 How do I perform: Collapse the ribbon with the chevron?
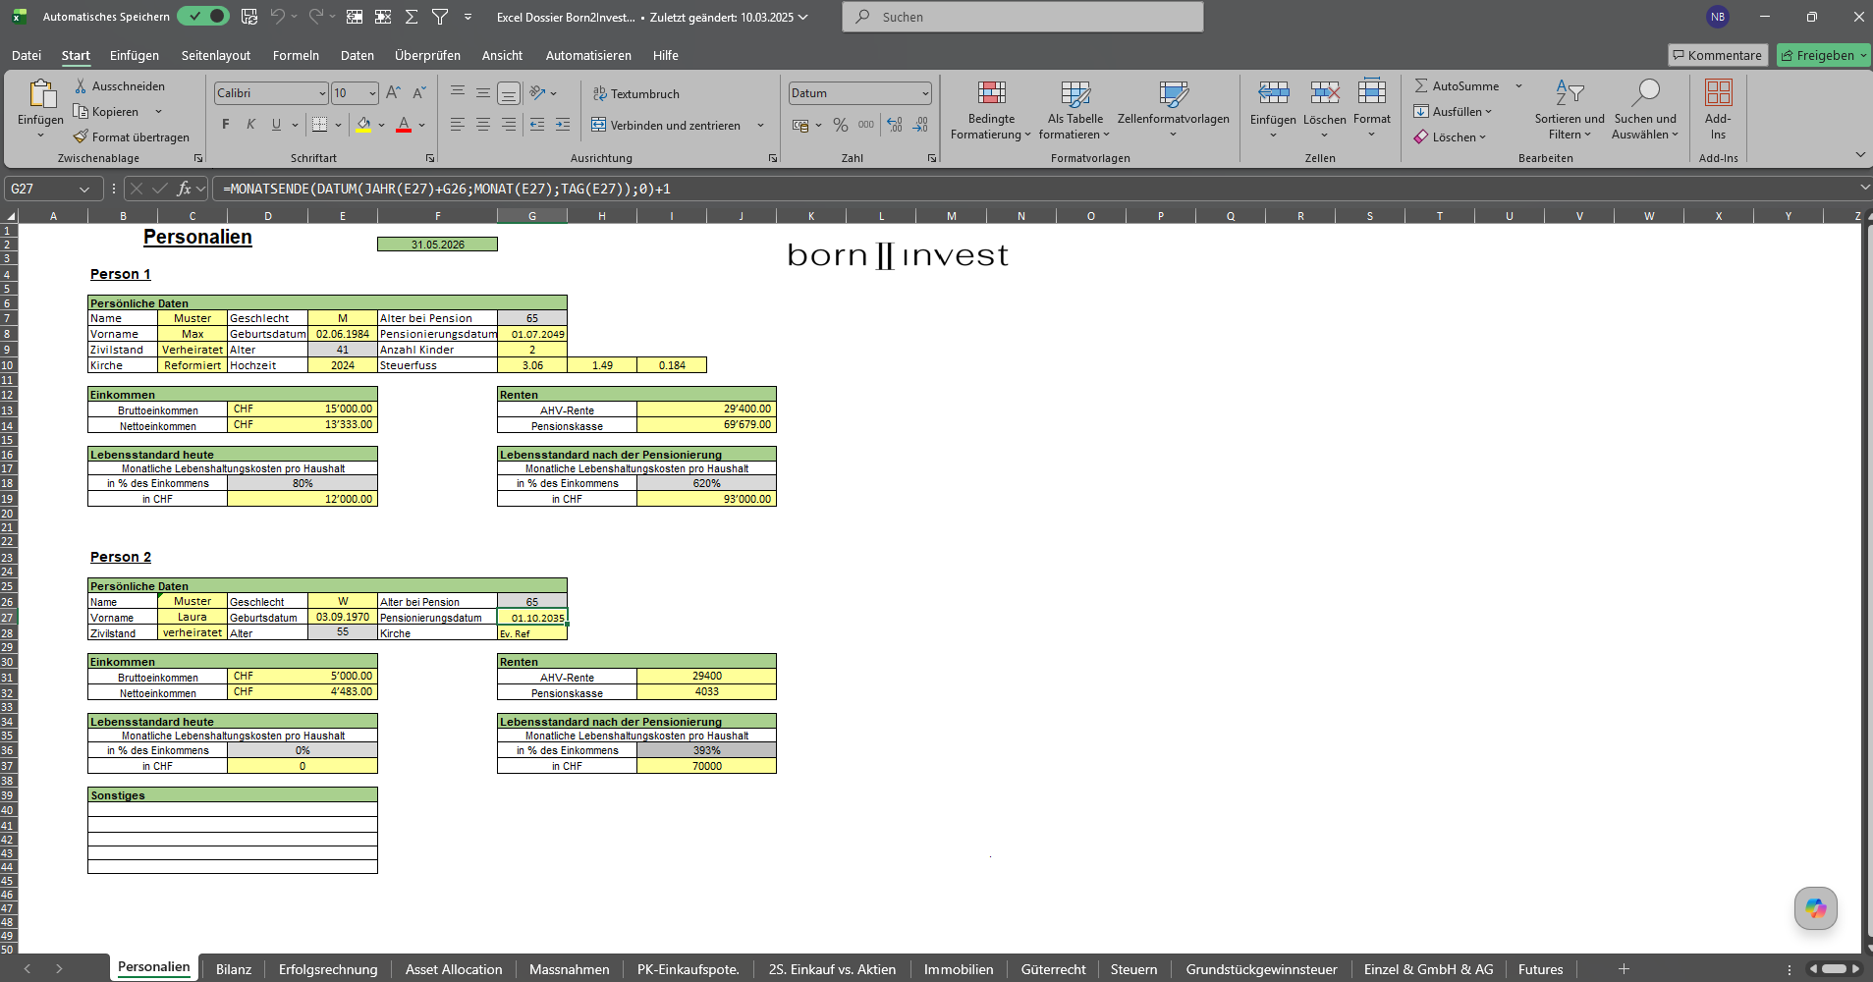(1859, 155)
